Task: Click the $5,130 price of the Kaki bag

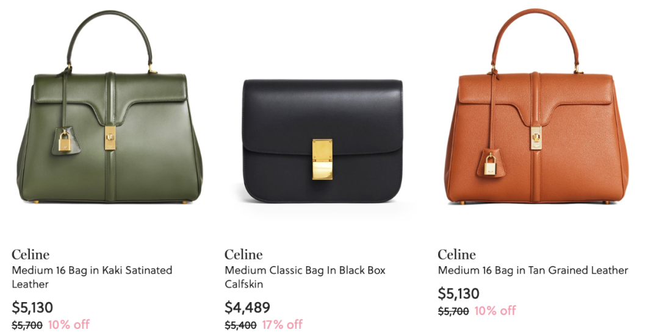Action: click(32, 308)
